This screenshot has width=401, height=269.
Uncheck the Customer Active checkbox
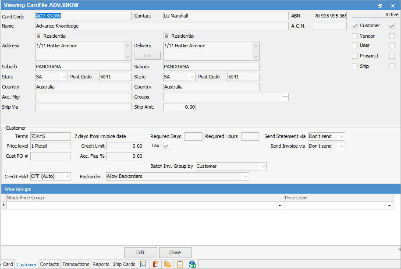tap(391, 25)
